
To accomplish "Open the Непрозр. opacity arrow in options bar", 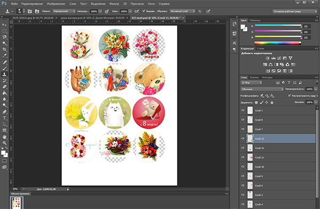I will point(100,11).
